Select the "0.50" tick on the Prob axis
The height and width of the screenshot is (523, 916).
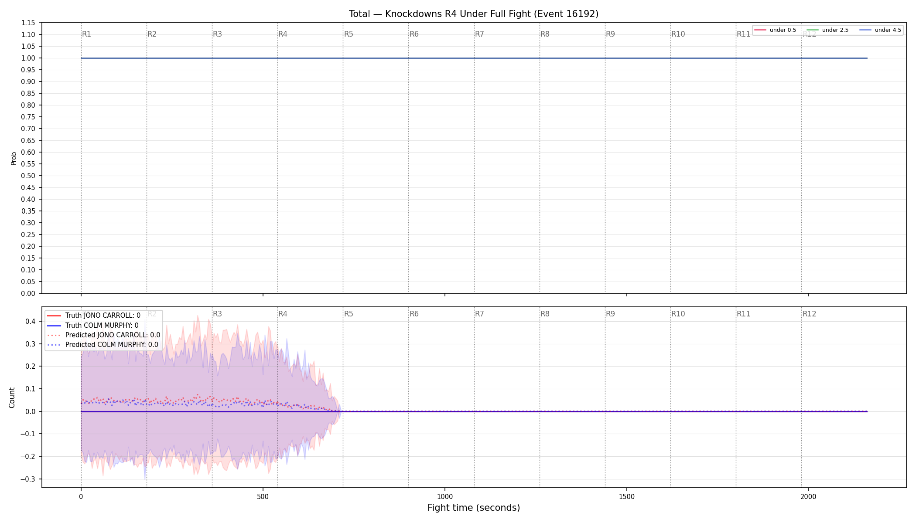[x=29, y=176]
